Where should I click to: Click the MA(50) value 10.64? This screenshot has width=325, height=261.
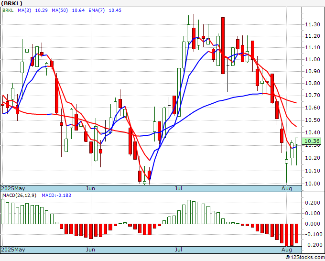pyautogui.click(x=78, y=11)
